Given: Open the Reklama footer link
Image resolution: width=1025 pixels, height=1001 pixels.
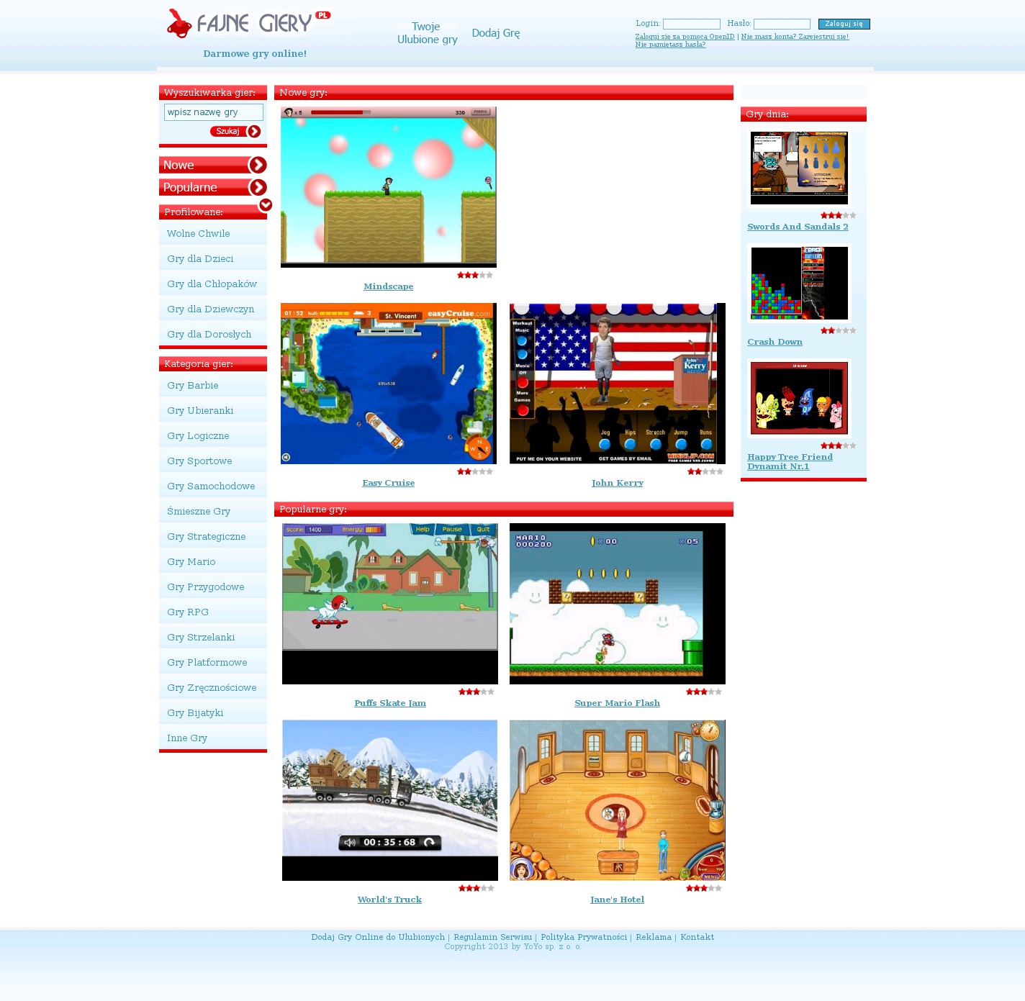Looking at the screenshot, I should coord(654,937).
